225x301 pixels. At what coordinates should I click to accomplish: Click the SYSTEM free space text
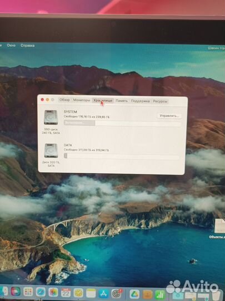pos(87,116)
